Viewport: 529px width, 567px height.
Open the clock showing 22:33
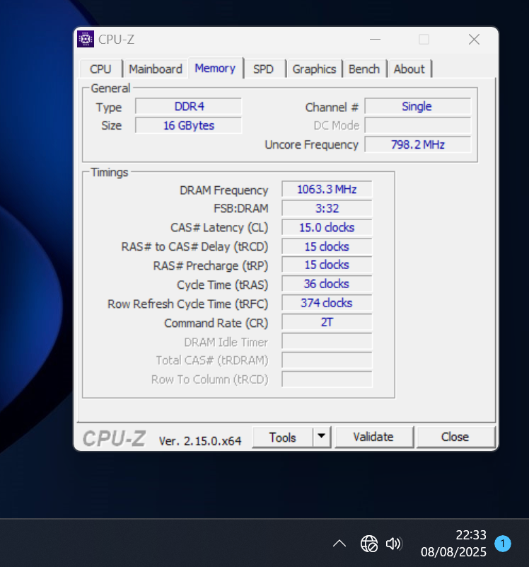click(453, 543)
